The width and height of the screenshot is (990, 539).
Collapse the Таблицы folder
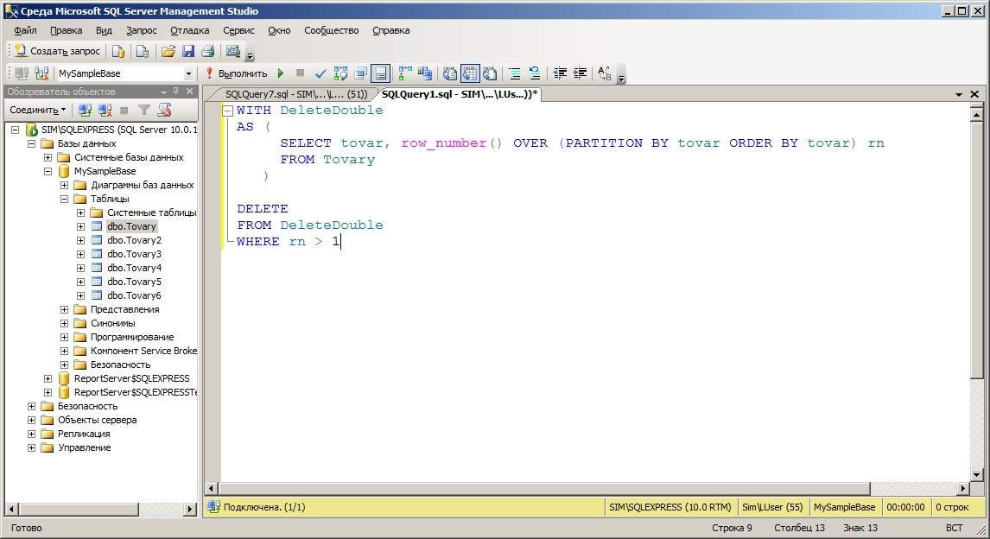pyautogui.click(x=65, y=199)
